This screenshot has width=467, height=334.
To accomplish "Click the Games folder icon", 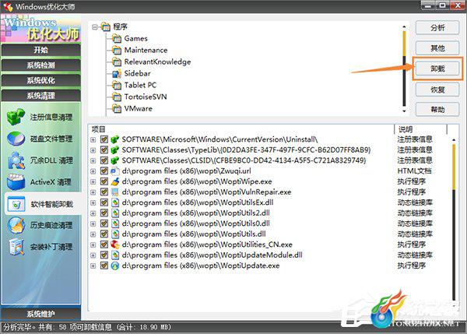I will (x=117, y=38).
